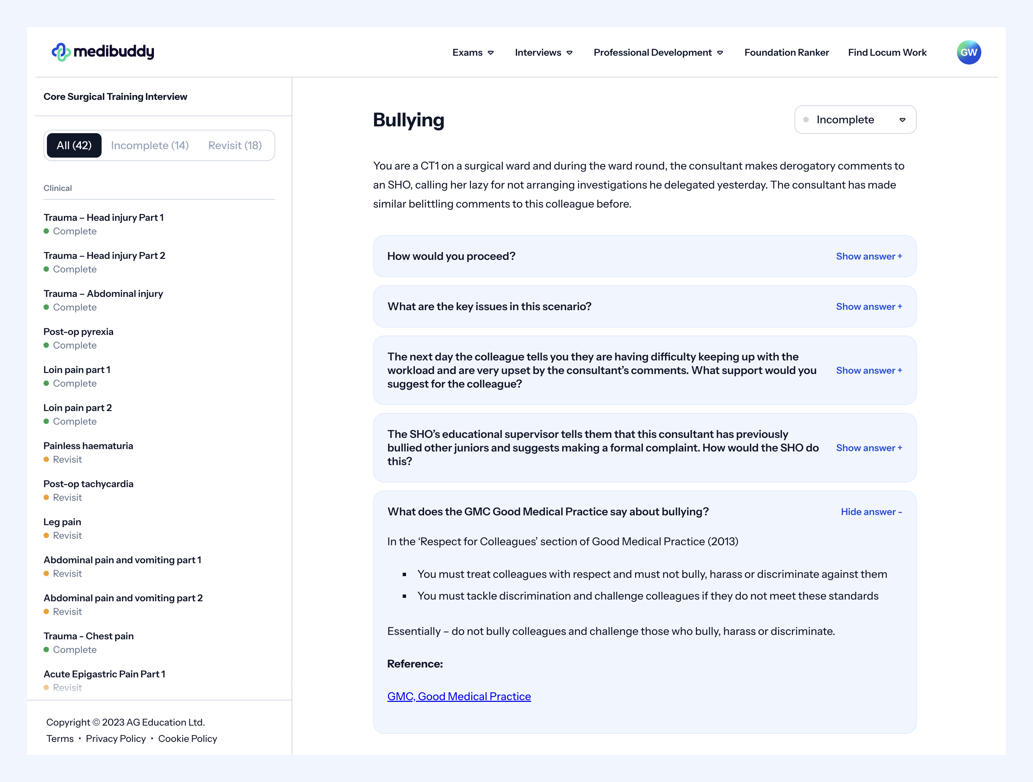Expand the Interviews dropdown menu
Image resolution: width=1033 pixels, height=782 pixels.
pyautogui.click(x=544, y=52)
